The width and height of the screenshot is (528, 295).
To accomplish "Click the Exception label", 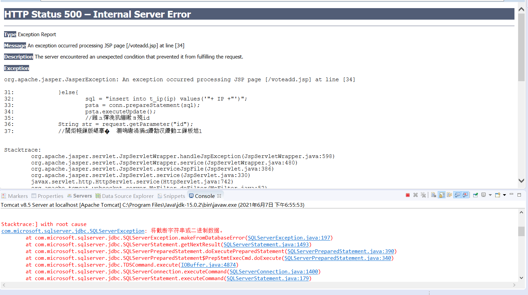I will pyautogui.click(x=17, y=68).
